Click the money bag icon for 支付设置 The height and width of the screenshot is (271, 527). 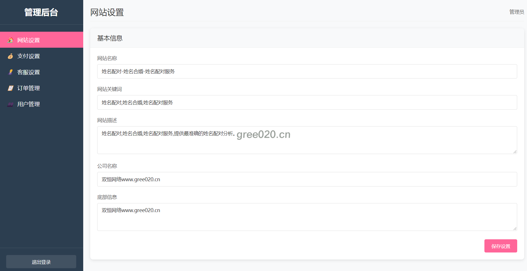tap(10, 56)
